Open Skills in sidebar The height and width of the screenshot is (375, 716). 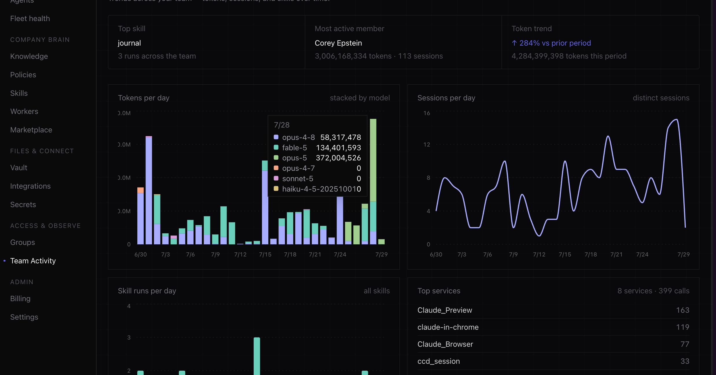tap(19, 93)
